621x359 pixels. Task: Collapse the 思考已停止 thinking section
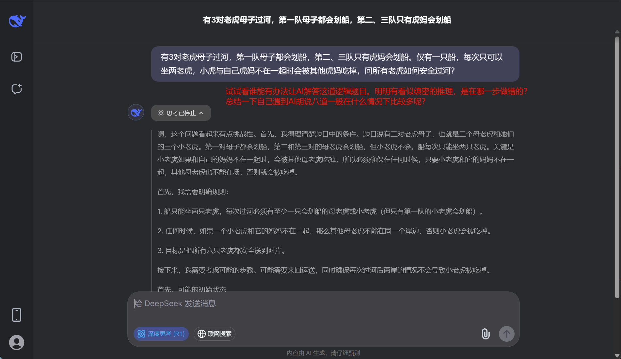(x=181, y=113)
